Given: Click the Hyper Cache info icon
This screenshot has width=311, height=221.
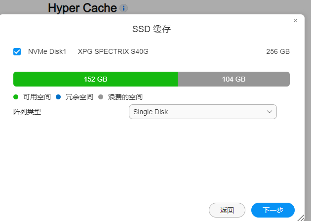Looking at the screenshot, I should 123,8.
